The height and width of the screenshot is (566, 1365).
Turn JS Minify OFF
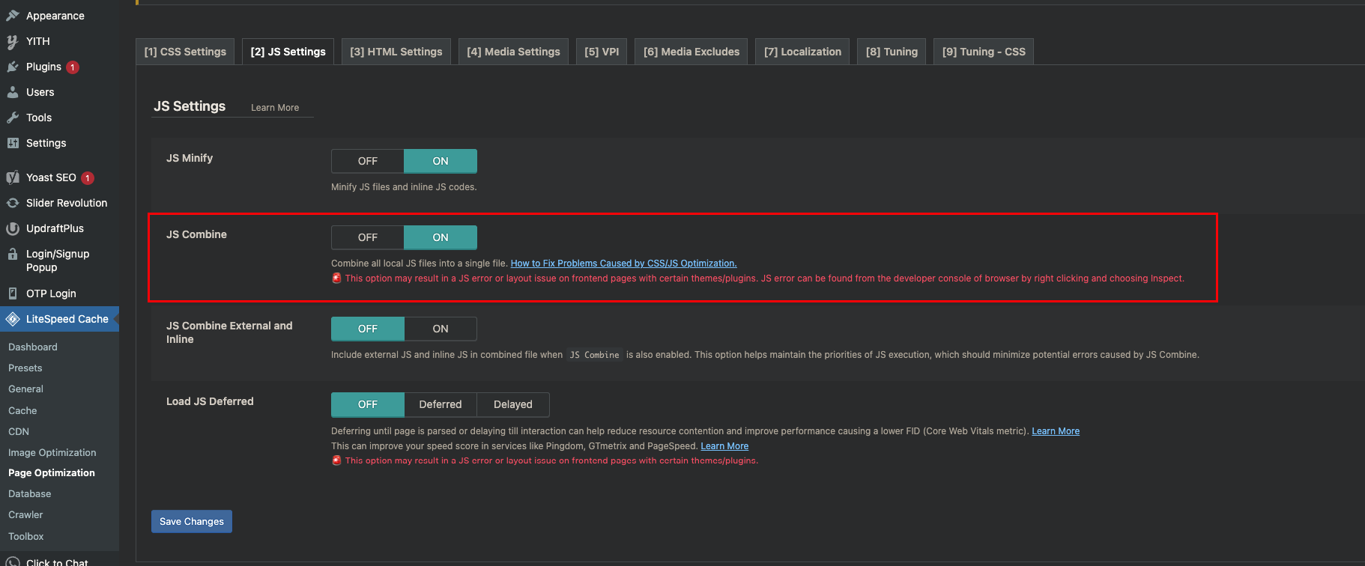point(368,161)
